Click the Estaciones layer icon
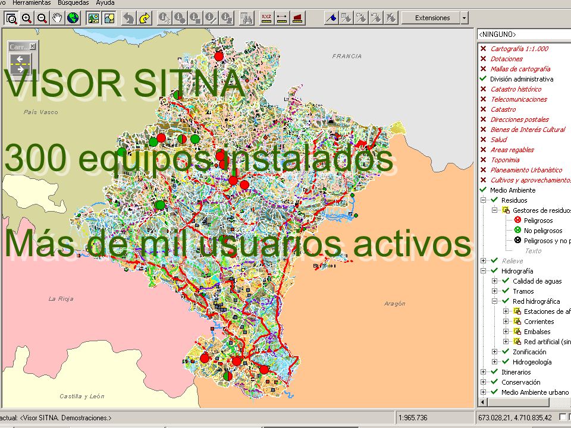The image size is (571, 428). tap(517, 311)
